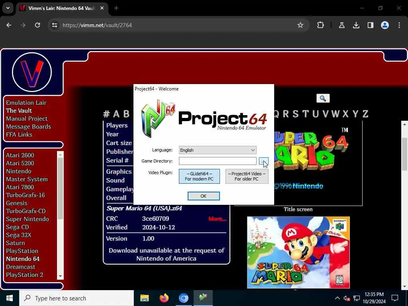Jump to the # letter index
The width and height of the screenshot is (408, 306).
point(106,114)
